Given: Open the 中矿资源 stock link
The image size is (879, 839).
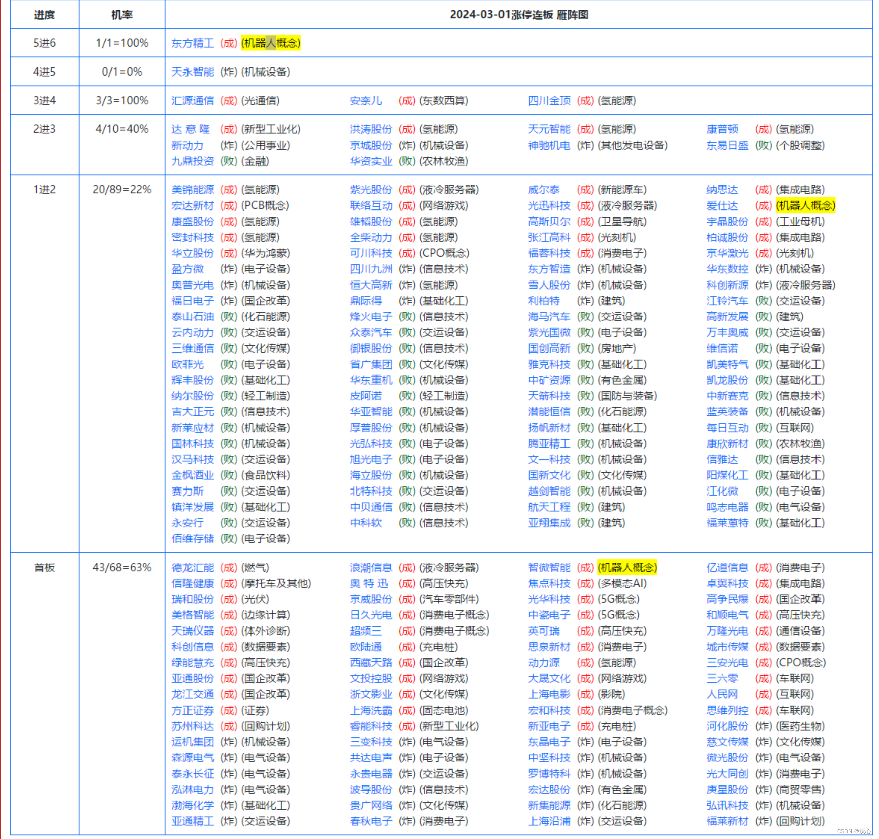Looking at the screenshot, I should pos(549,380).
